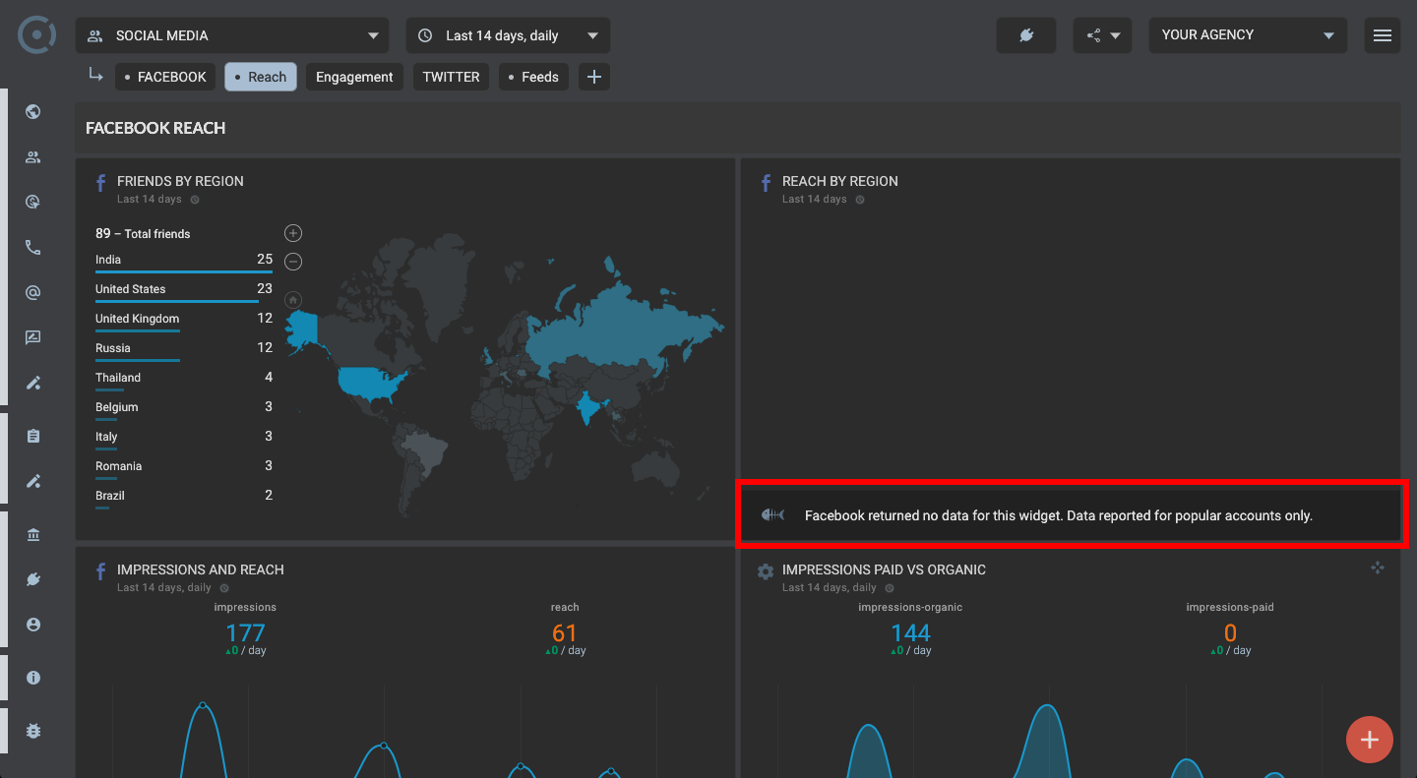Click India on the world map
Image resolution: width=1417 pixels, height=778 pixels.
point(587,408)
